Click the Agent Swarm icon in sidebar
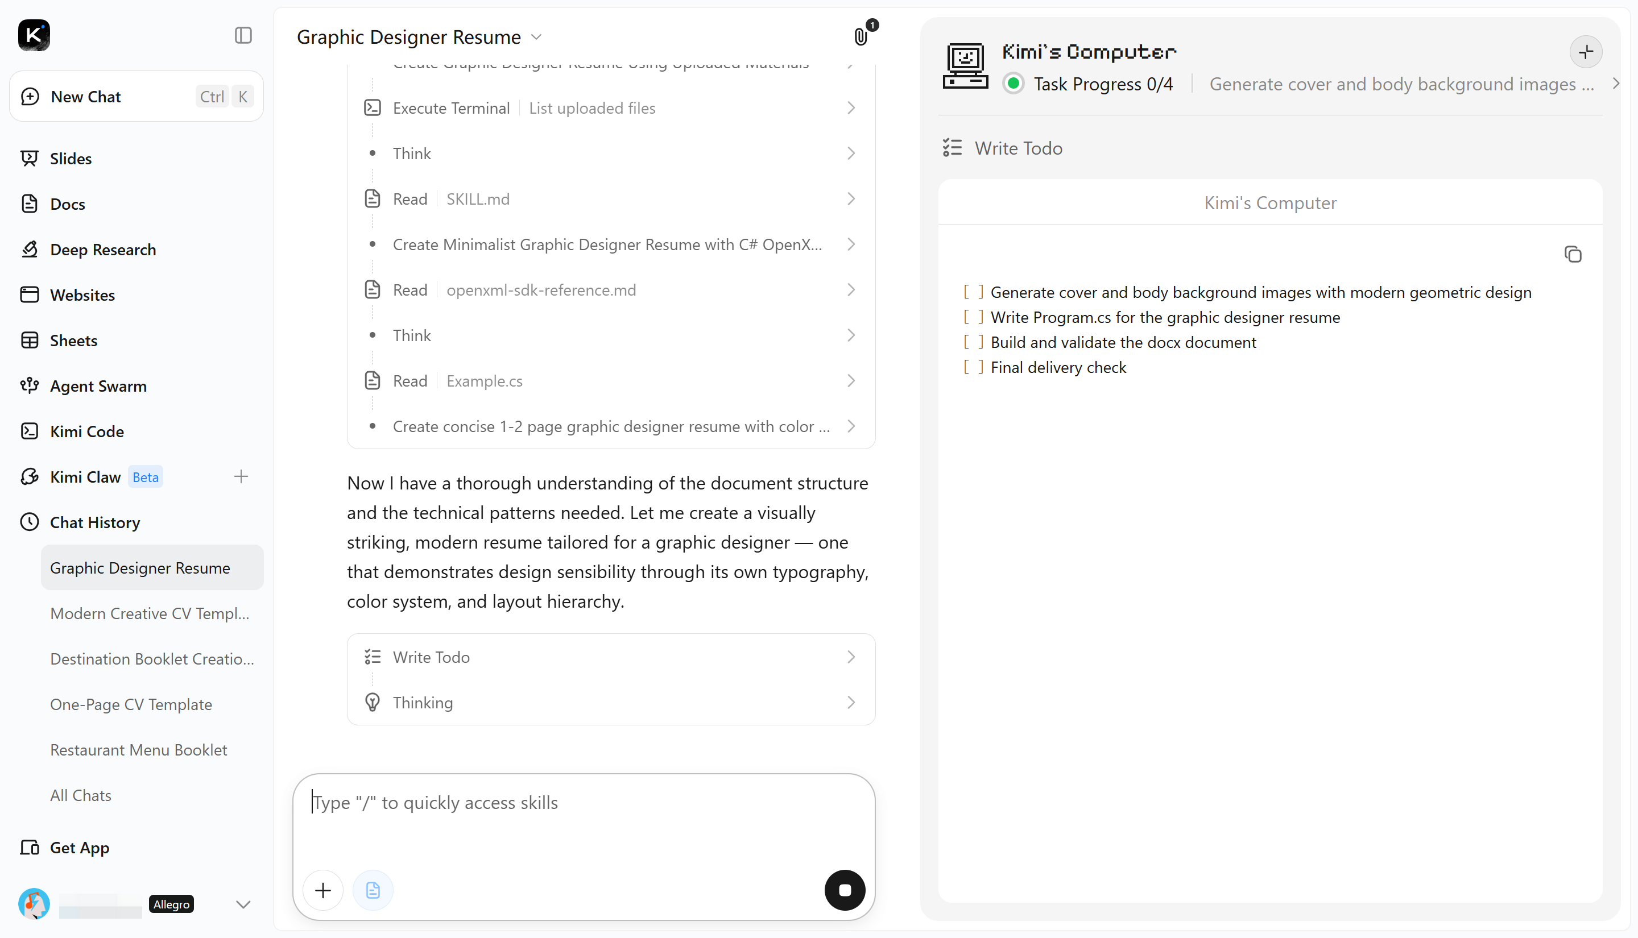 click(30, 385)
